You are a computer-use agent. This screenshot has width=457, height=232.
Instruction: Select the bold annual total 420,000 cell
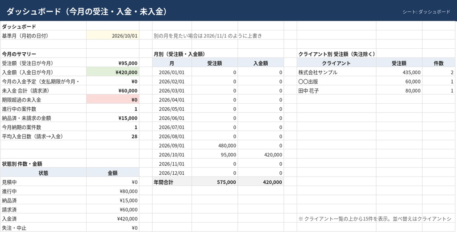point(261,182)
